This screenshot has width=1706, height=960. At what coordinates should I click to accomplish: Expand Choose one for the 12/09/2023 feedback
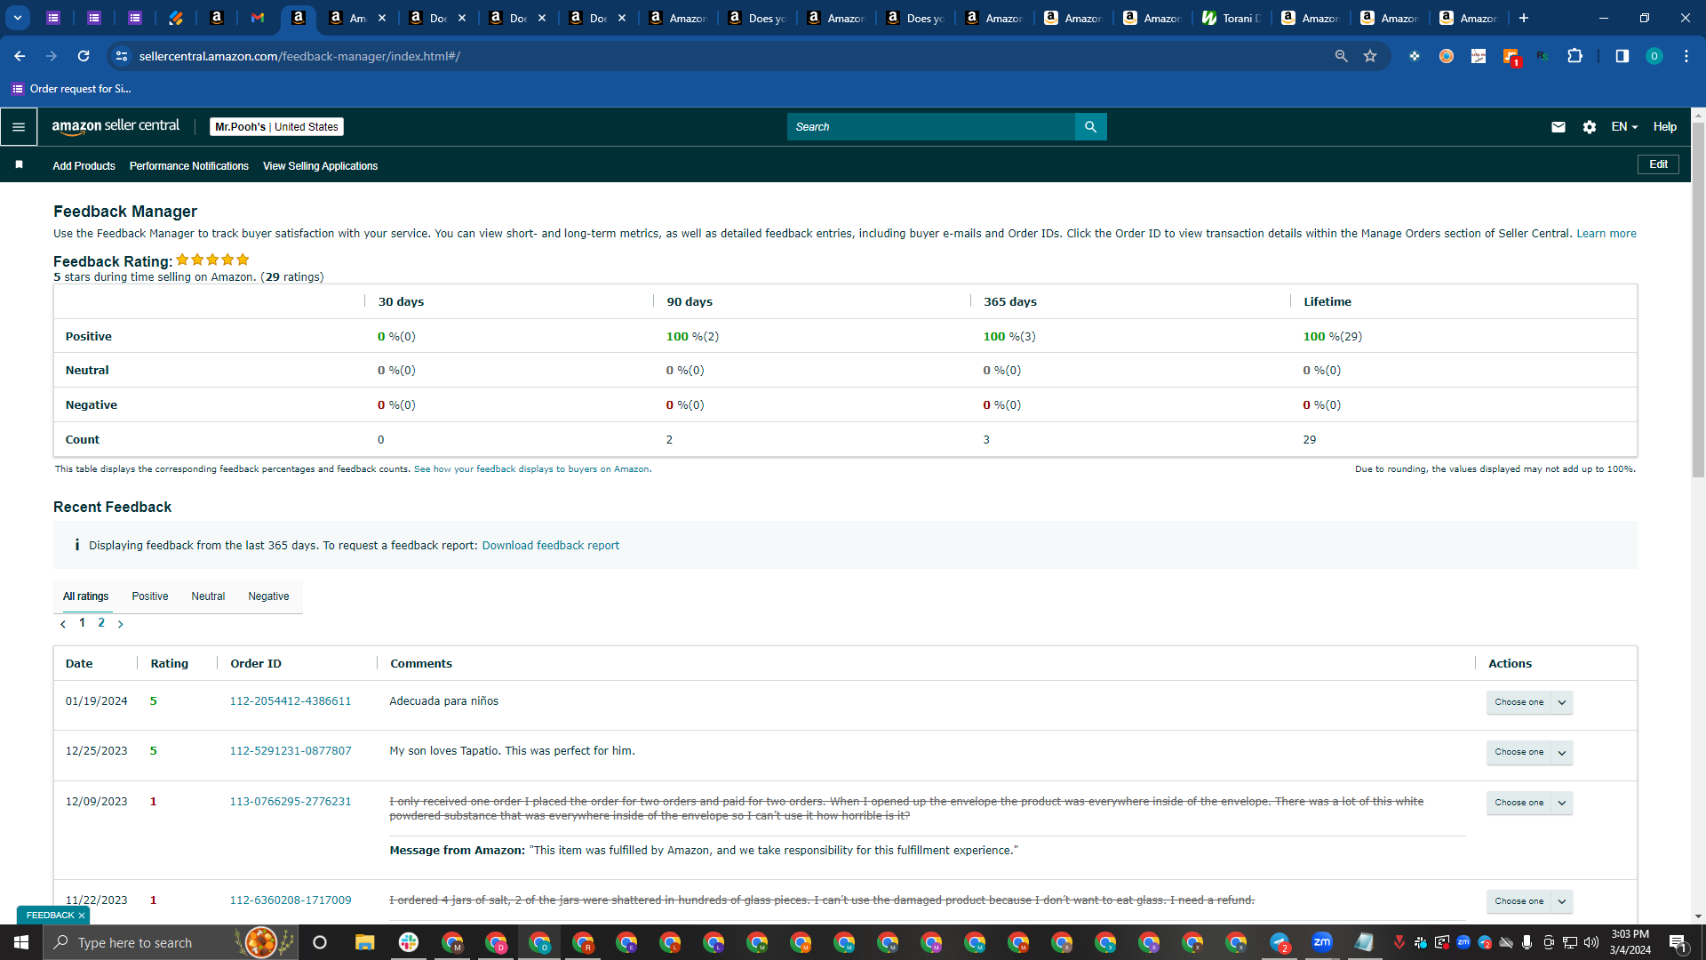[1529, 803]
